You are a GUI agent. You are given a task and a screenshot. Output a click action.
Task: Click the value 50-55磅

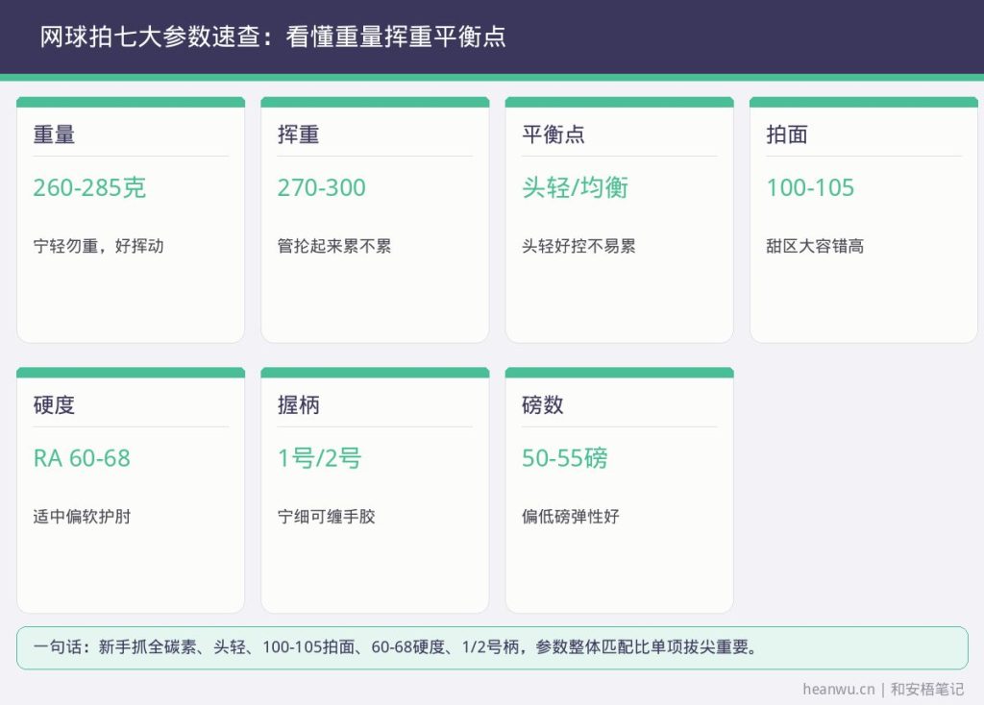coord(564,458)
